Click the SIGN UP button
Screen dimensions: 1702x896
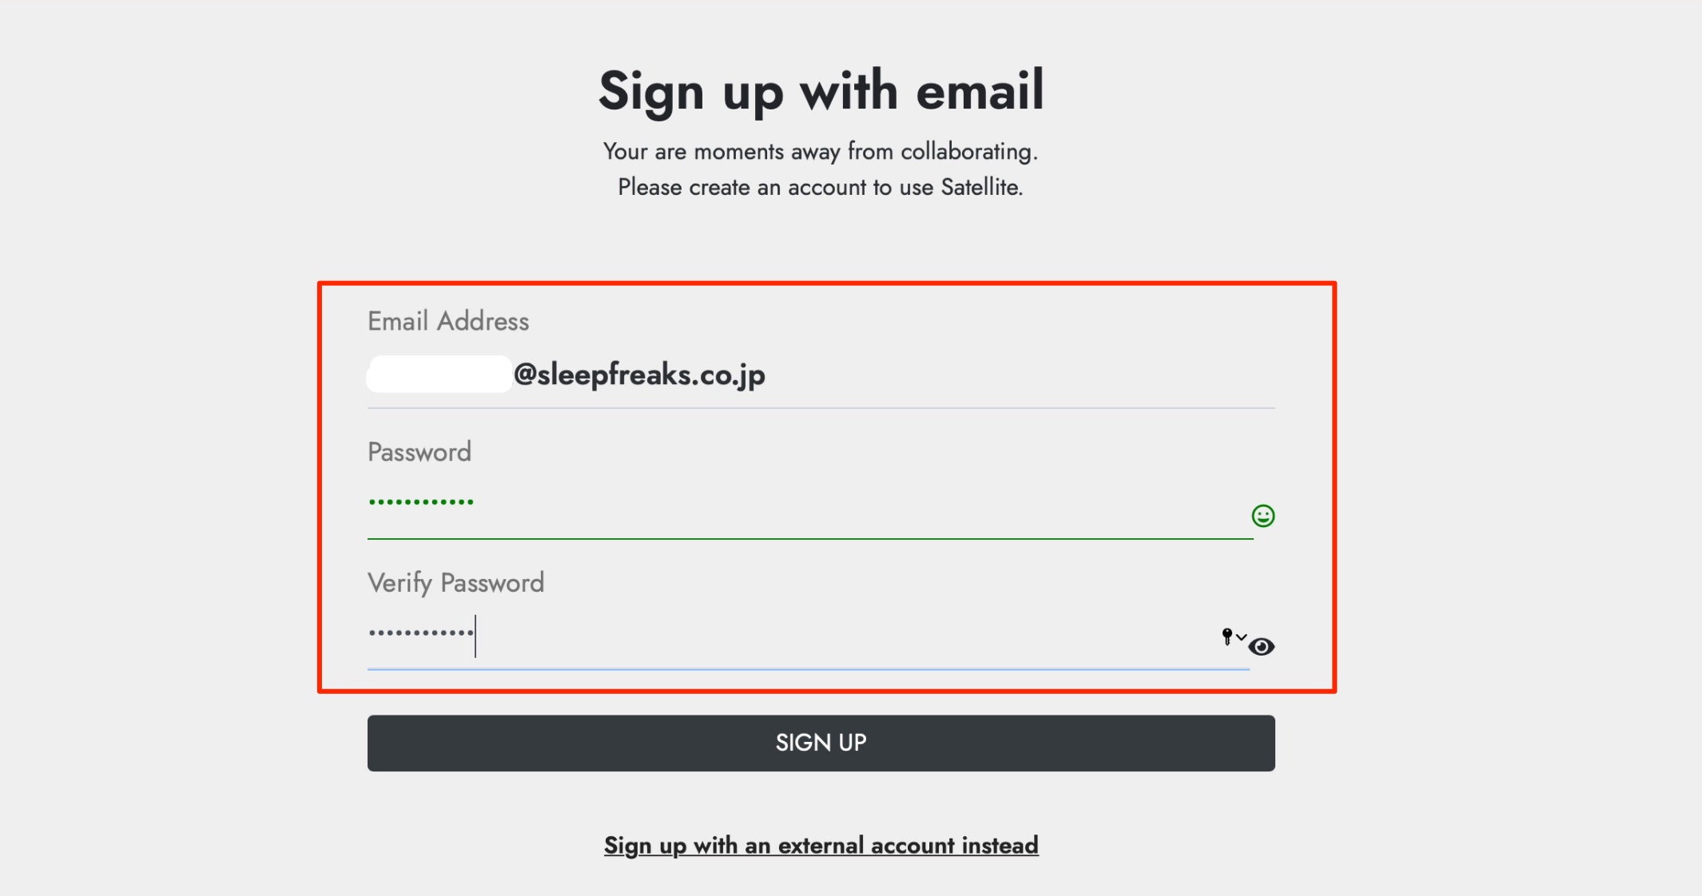pos(821,743)
